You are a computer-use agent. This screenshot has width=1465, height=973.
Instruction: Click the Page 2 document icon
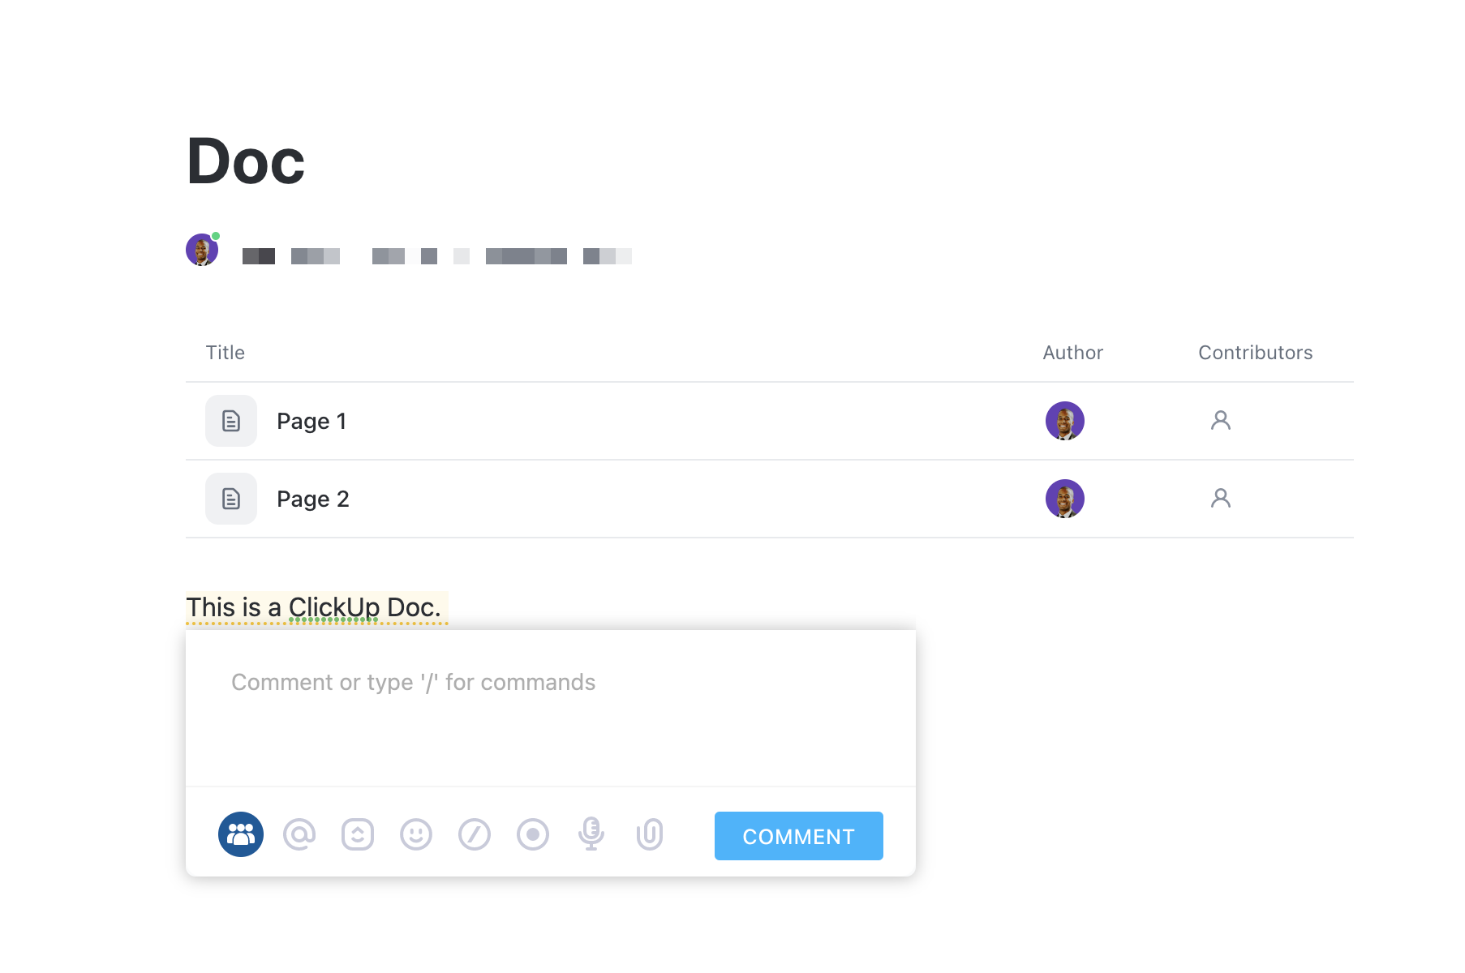(231, 499)
